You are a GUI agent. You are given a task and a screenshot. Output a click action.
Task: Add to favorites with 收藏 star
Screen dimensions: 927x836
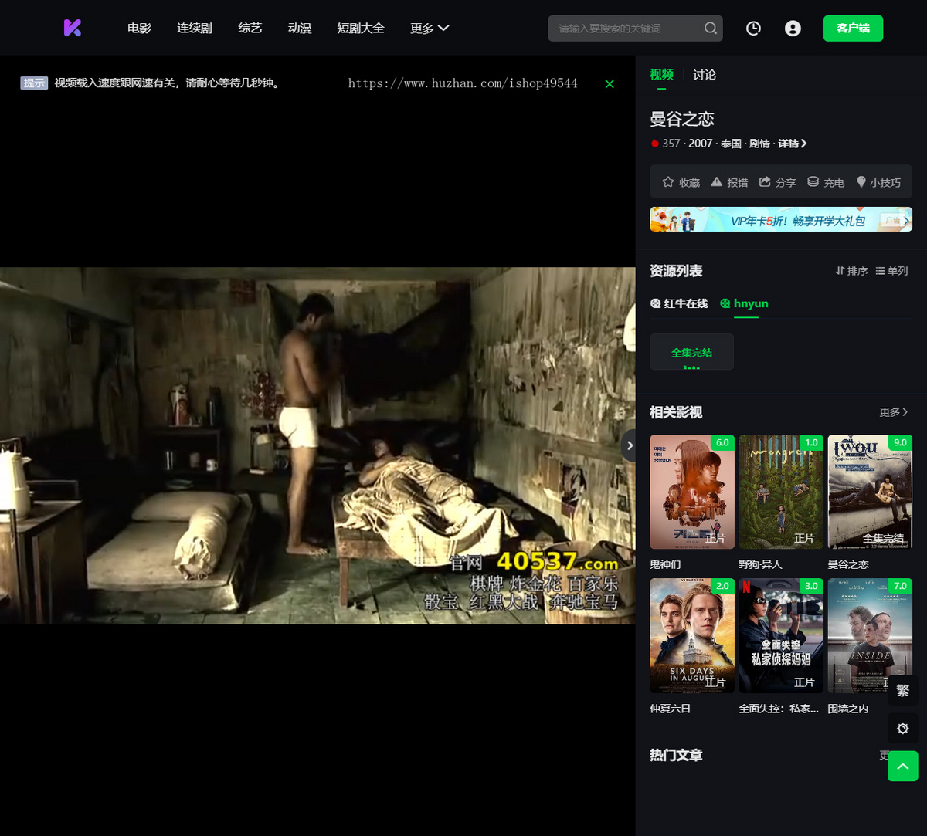pyautogui.click(x=681, y=182)
